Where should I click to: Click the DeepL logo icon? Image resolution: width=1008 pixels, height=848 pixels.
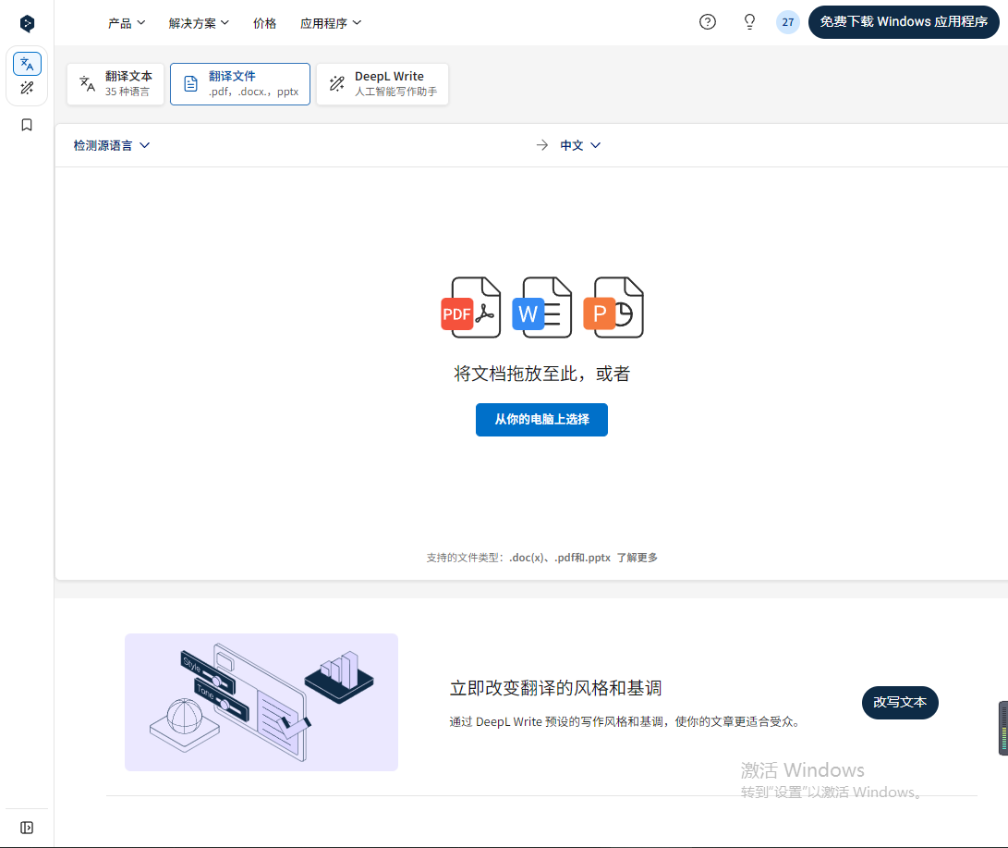[x=27, y=24]
